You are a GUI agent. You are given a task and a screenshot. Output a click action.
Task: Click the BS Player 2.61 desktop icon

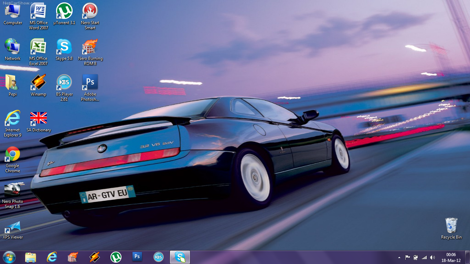coord(64,82)
